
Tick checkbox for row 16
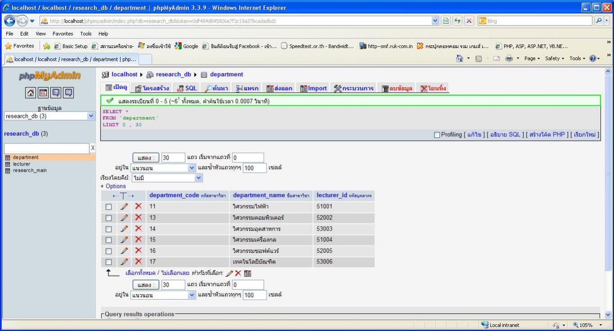pyautogui.click(x=108, y=251)
